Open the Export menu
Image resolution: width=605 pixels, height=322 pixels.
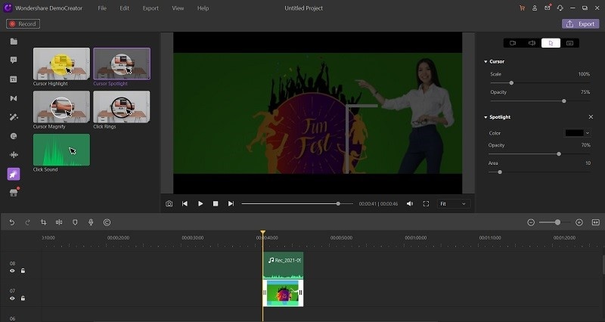click(x=150, y=8)
